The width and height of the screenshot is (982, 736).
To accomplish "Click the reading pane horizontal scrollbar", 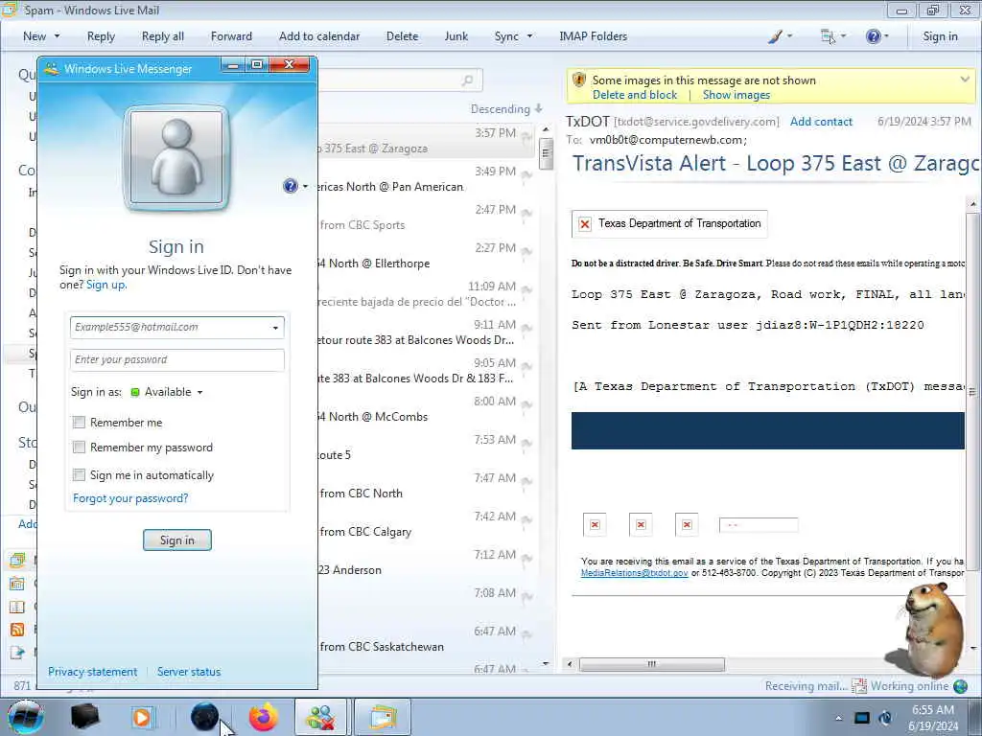I will pos(652,664).
